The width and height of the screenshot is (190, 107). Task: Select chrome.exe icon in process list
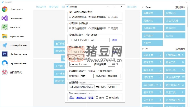tap(4, 10)
